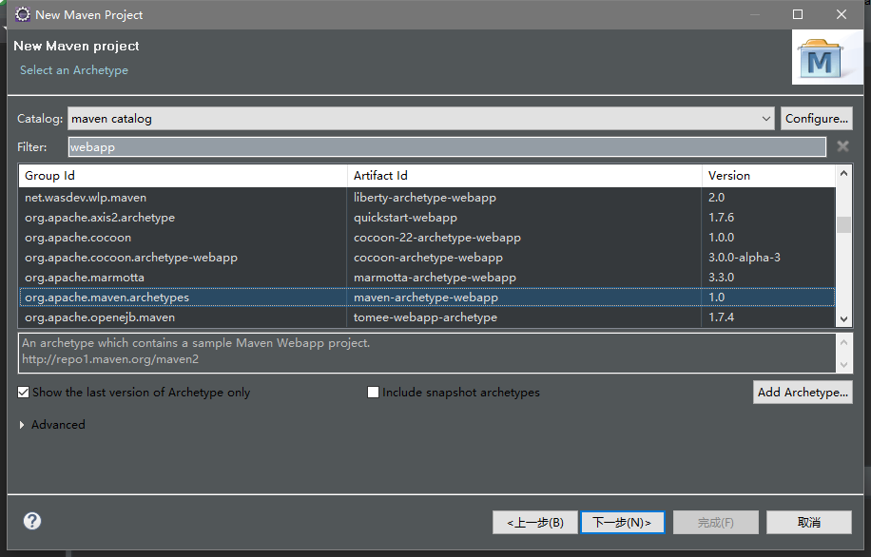Cancel the wizard with 取消
Image resolution: width=871 pixels, height=557 pixels.
809,523
